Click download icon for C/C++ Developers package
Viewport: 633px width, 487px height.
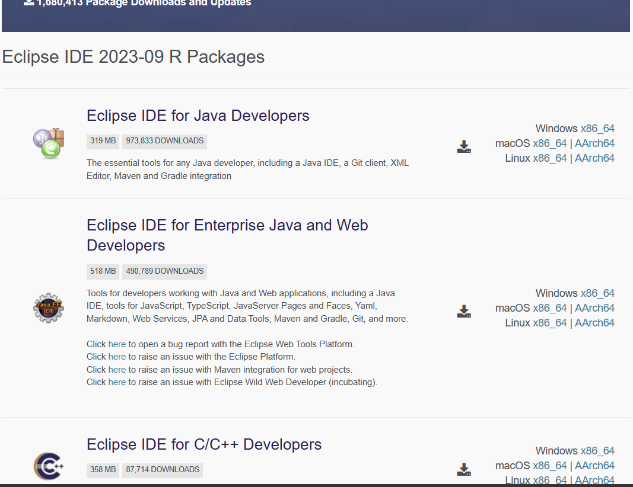464,469
